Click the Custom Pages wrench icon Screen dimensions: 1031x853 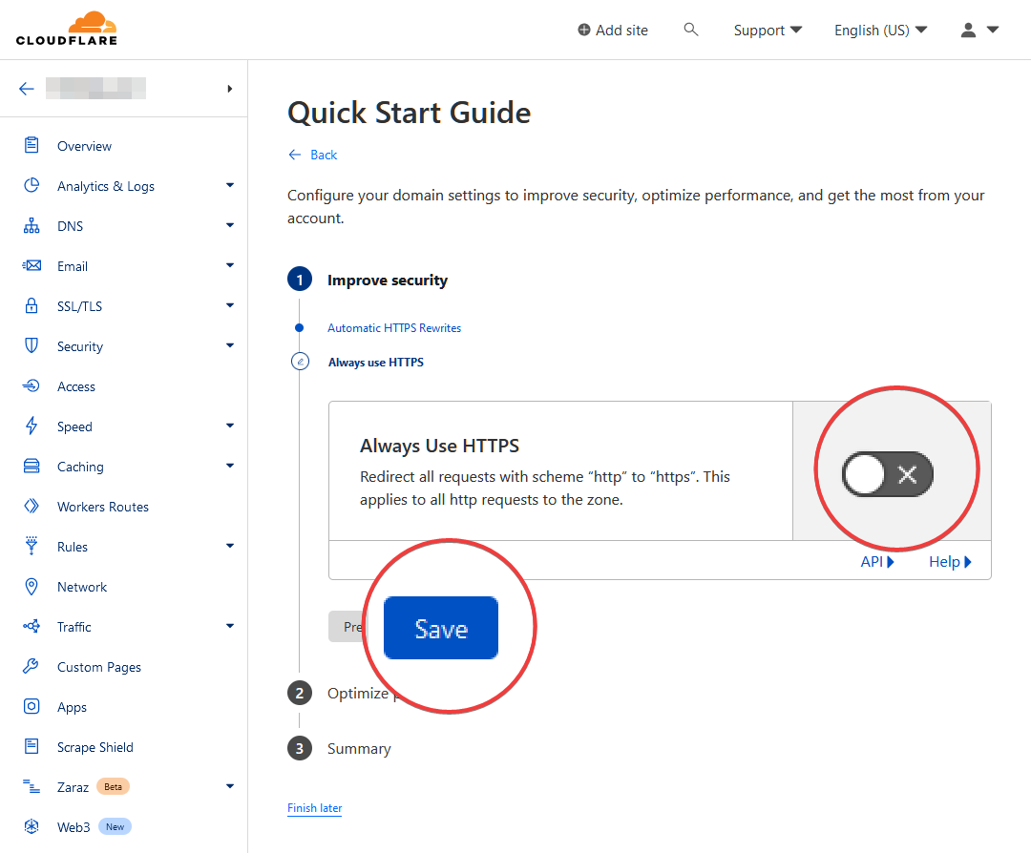coord(31,666)
